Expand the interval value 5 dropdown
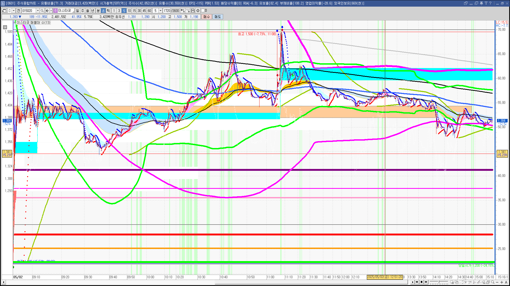This screenshot has width=510, height=286. 160,11
